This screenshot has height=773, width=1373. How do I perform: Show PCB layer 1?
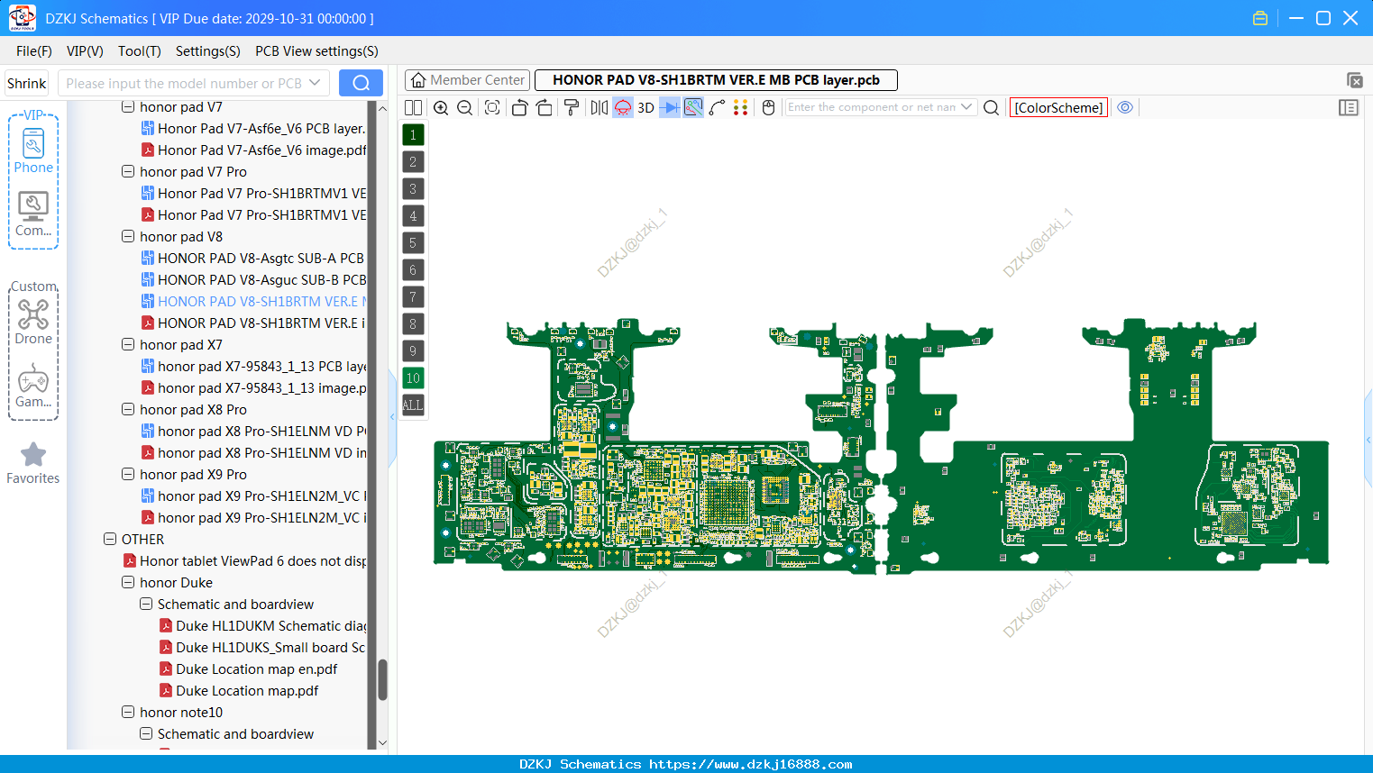point(413,135)
